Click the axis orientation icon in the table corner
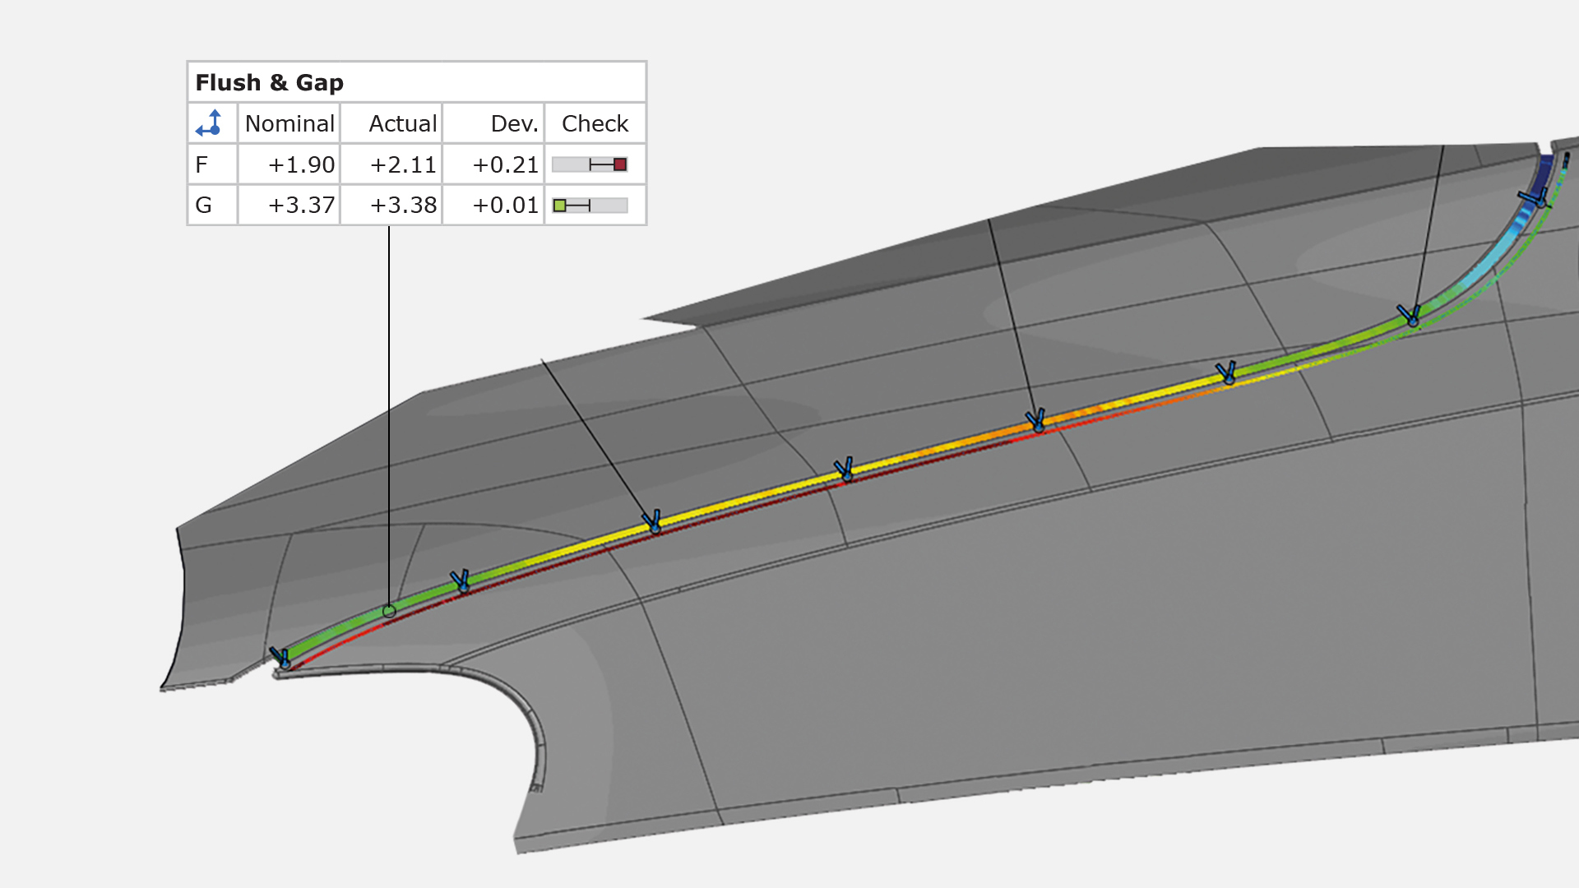The image size is (1579, 888). [211, 123]
